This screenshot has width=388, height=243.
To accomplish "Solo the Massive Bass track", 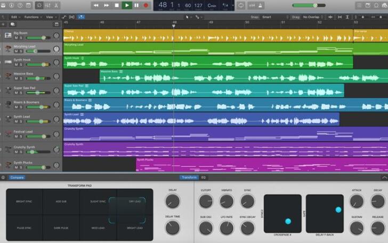I will tap(21, 78).
